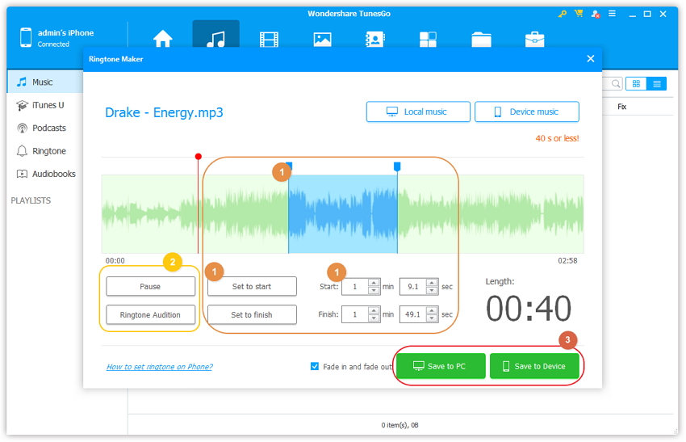Select Podcasts in the sidebar
This screenshot has height=442, width=686.
[x=48, y=128]
